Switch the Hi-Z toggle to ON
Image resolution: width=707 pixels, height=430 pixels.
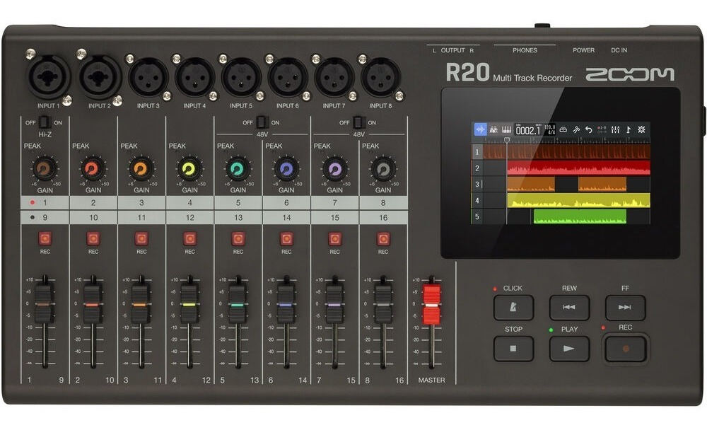tap(44, 122)
